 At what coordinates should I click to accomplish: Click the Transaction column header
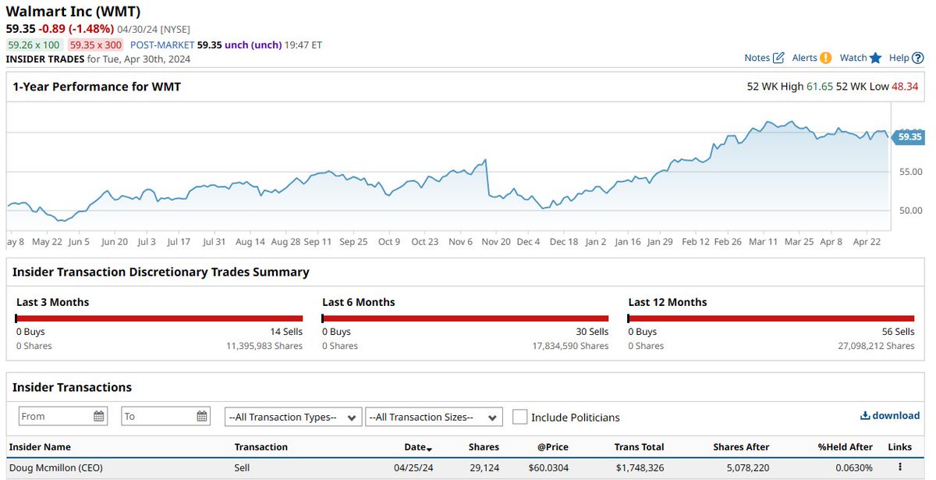[261, 446]
